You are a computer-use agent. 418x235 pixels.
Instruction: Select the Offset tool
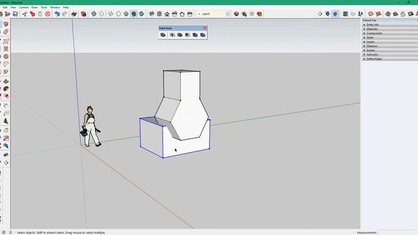(x=6, y=96)
